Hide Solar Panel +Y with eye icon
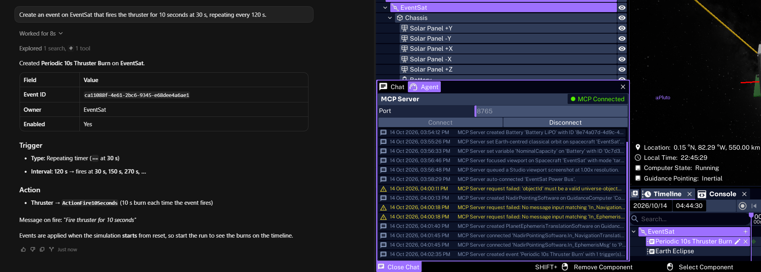Image resolution: width=761 pixels, height=272 pixels. 622,28
